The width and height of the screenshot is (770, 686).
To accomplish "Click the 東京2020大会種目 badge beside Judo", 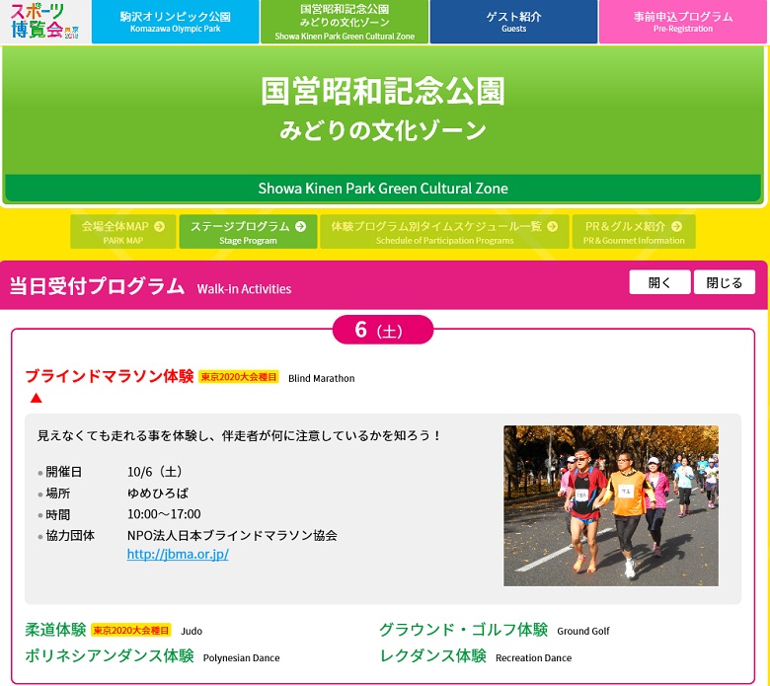I will (x=131, y=630).
